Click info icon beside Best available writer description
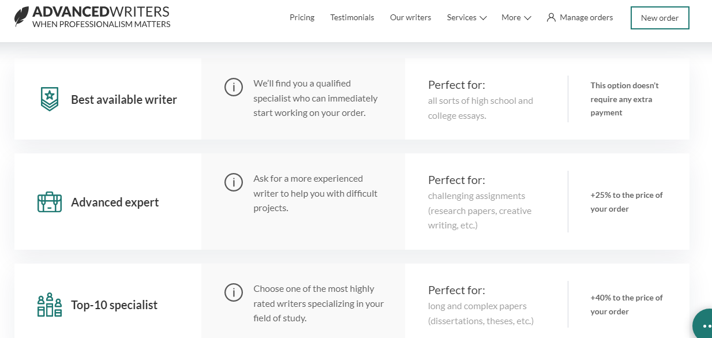 click(233, 88)
